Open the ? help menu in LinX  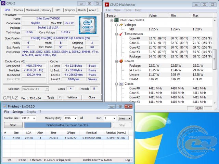tap(40, 112)
